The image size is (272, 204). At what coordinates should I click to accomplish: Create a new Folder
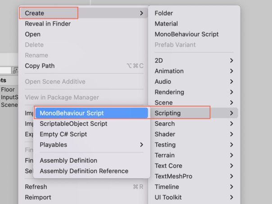coord(194,13)
